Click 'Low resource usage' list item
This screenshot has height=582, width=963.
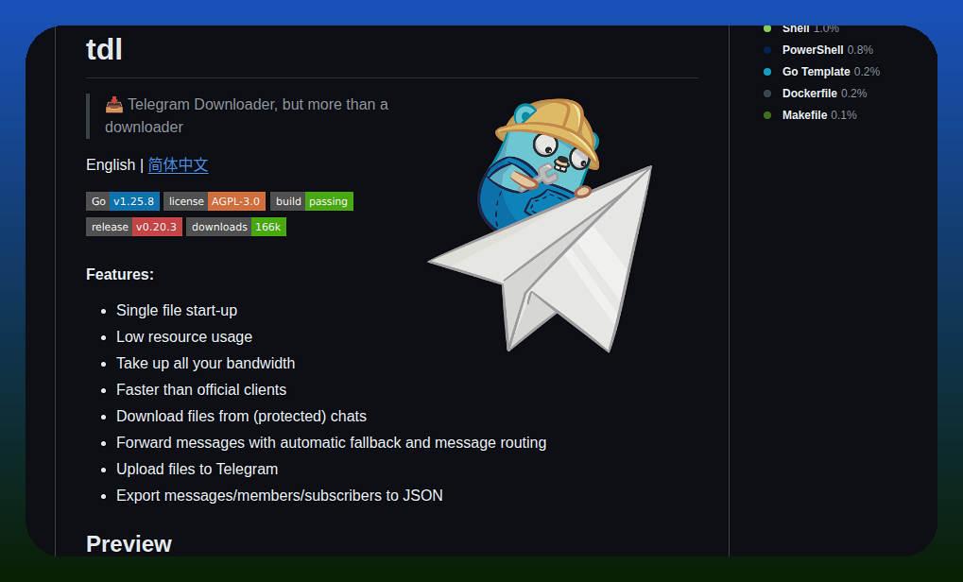coord(184,337)
